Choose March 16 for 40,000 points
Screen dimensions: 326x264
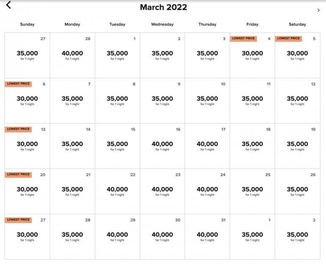pyautogui.click(x=162, y=146)
